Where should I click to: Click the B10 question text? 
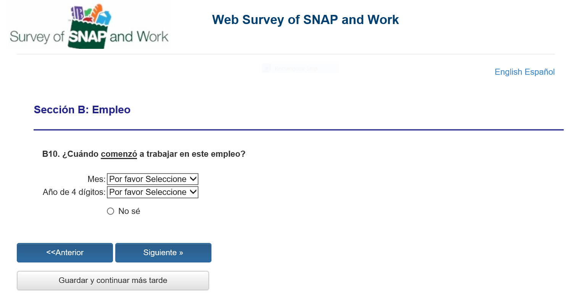pos(144,154)
